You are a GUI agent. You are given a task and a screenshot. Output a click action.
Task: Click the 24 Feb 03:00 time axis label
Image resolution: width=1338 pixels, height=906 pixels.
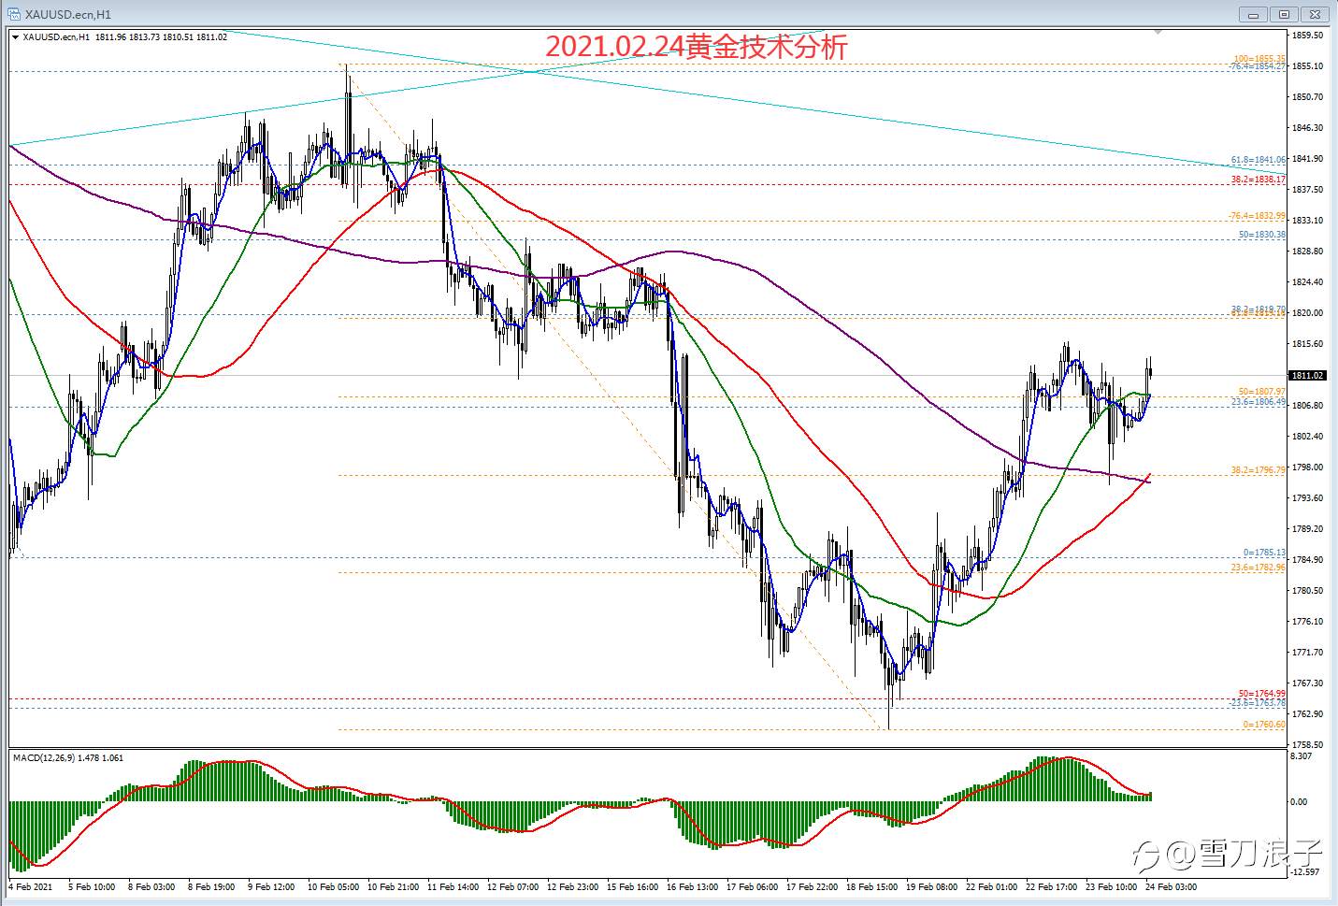click(x=1172, y=886)
